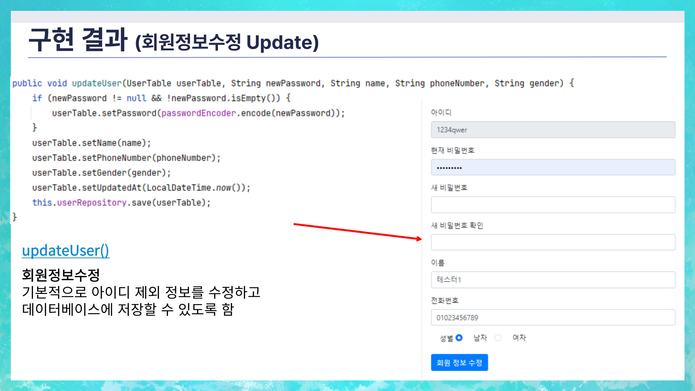The image size is (695, 391).
Task: Click the 남자 option label
Action: click(x=480, y=338)
